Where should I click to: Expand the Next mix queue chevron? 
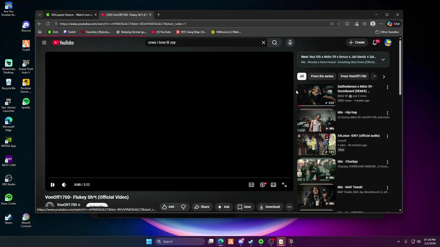[383, 59]
